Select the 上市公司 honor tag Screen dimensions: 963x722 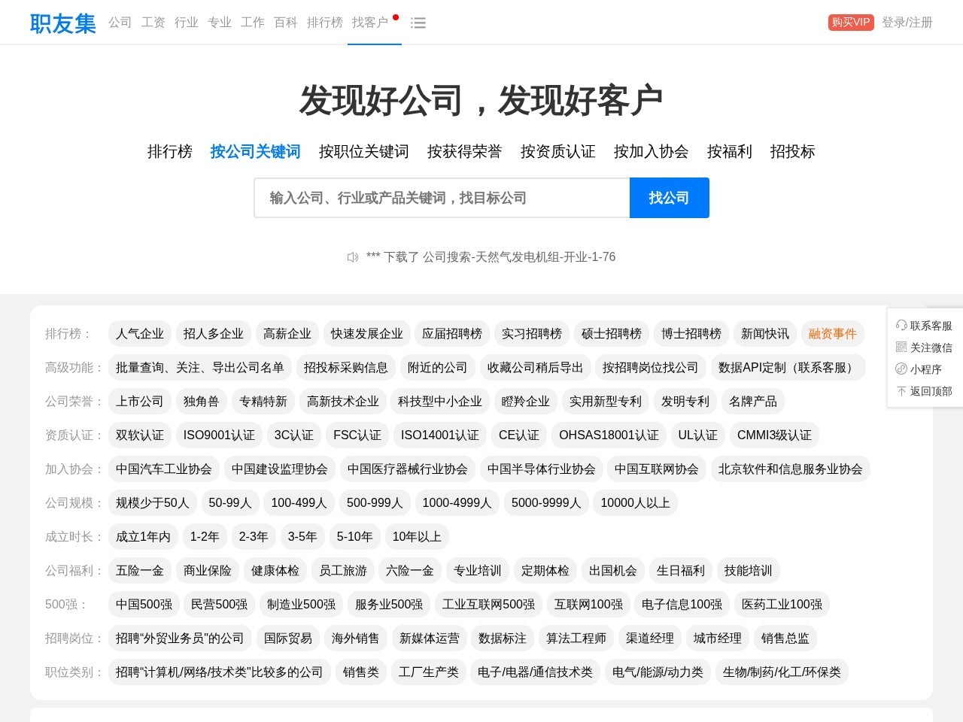point(140,402)
